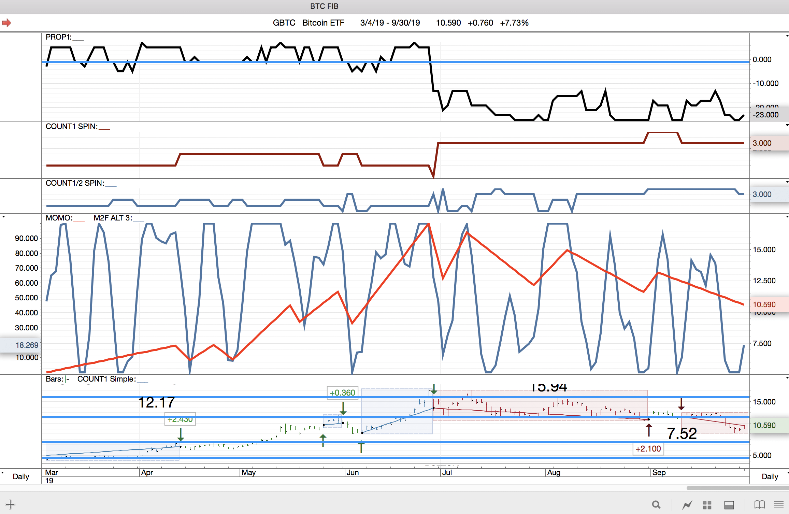This screenshot has width=789, height=514.
Task: Open the book library icon
Action: coord(759,504)
